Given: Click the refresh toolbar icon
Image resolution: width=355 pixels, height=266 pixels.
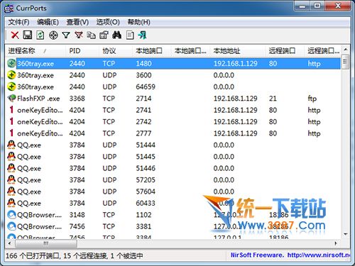Looking at the screenshot, I should pos(40,35).
